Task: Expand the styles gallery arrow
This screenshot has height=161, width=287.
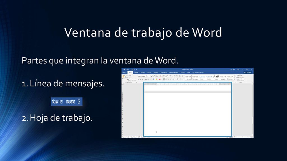Action: pyautogui.click(x=235, y=80)
